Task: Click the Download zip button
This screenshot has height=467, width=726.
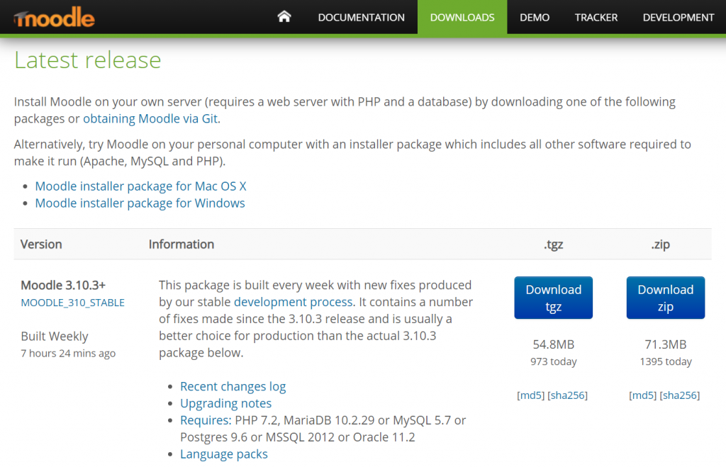Action: (x=665, y=298)
